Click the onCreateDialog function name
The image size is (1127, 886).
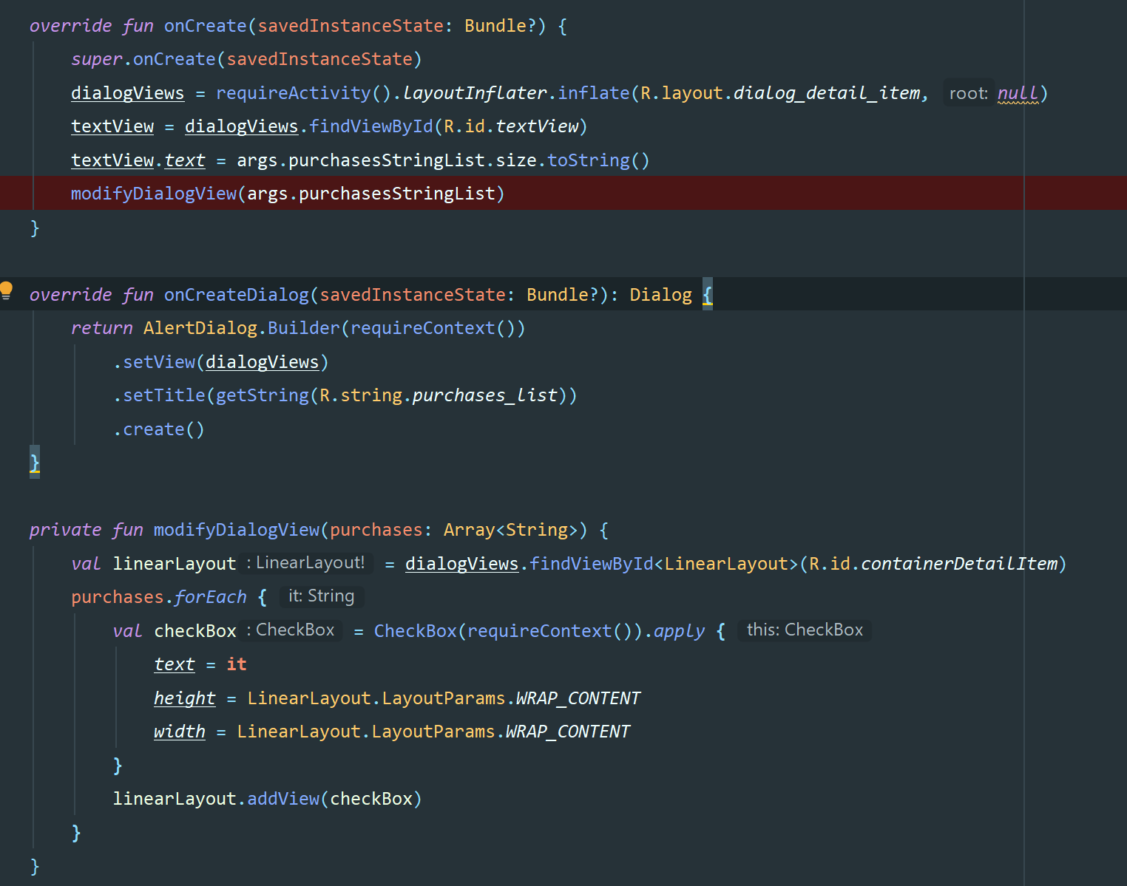236,295
